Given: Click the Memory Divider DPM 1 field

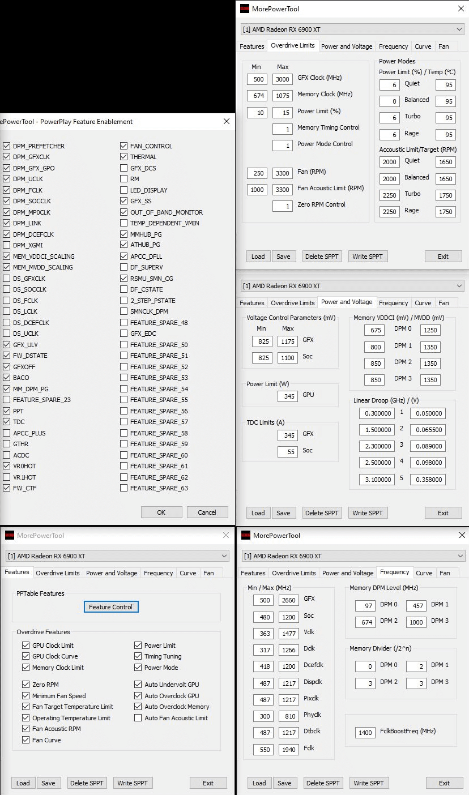Looking at the screenshot, I should coord(416,667).
